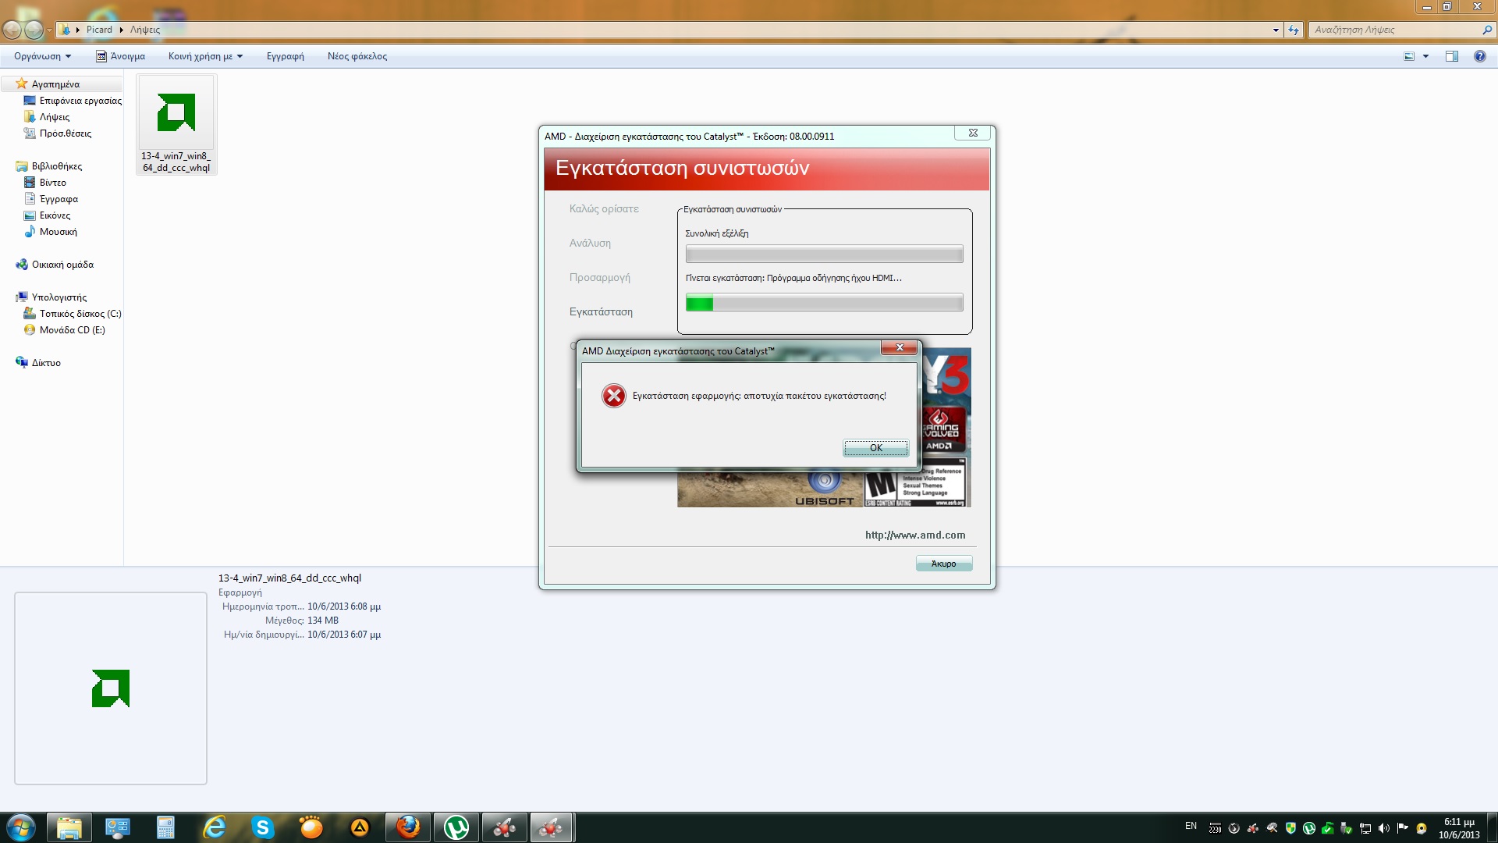Click the network tray icon

1365,828
